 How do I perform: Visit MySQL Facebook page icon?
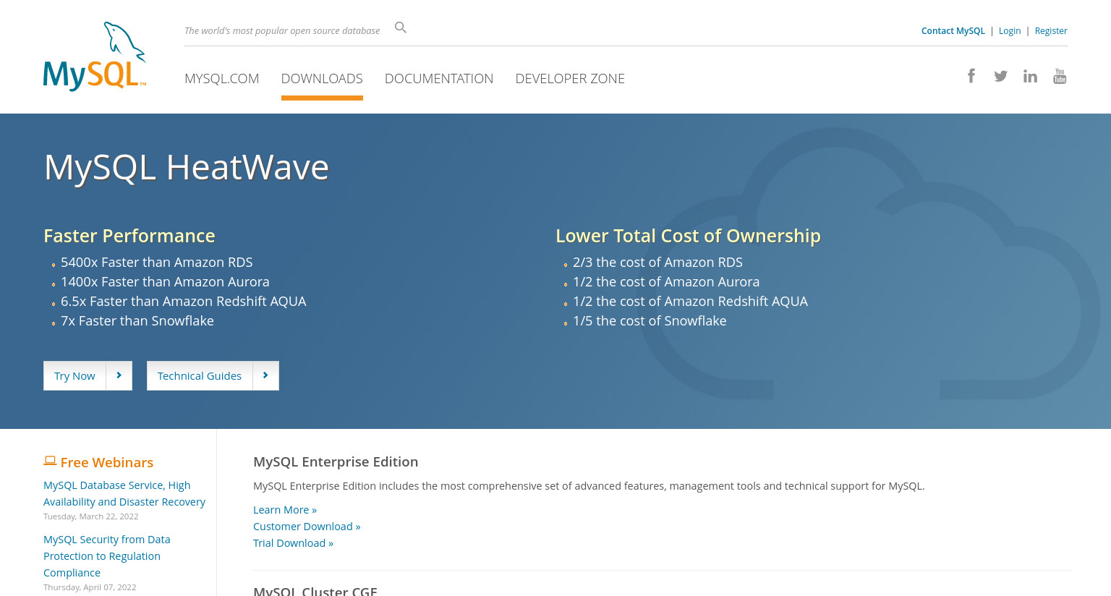coord(971,76)
